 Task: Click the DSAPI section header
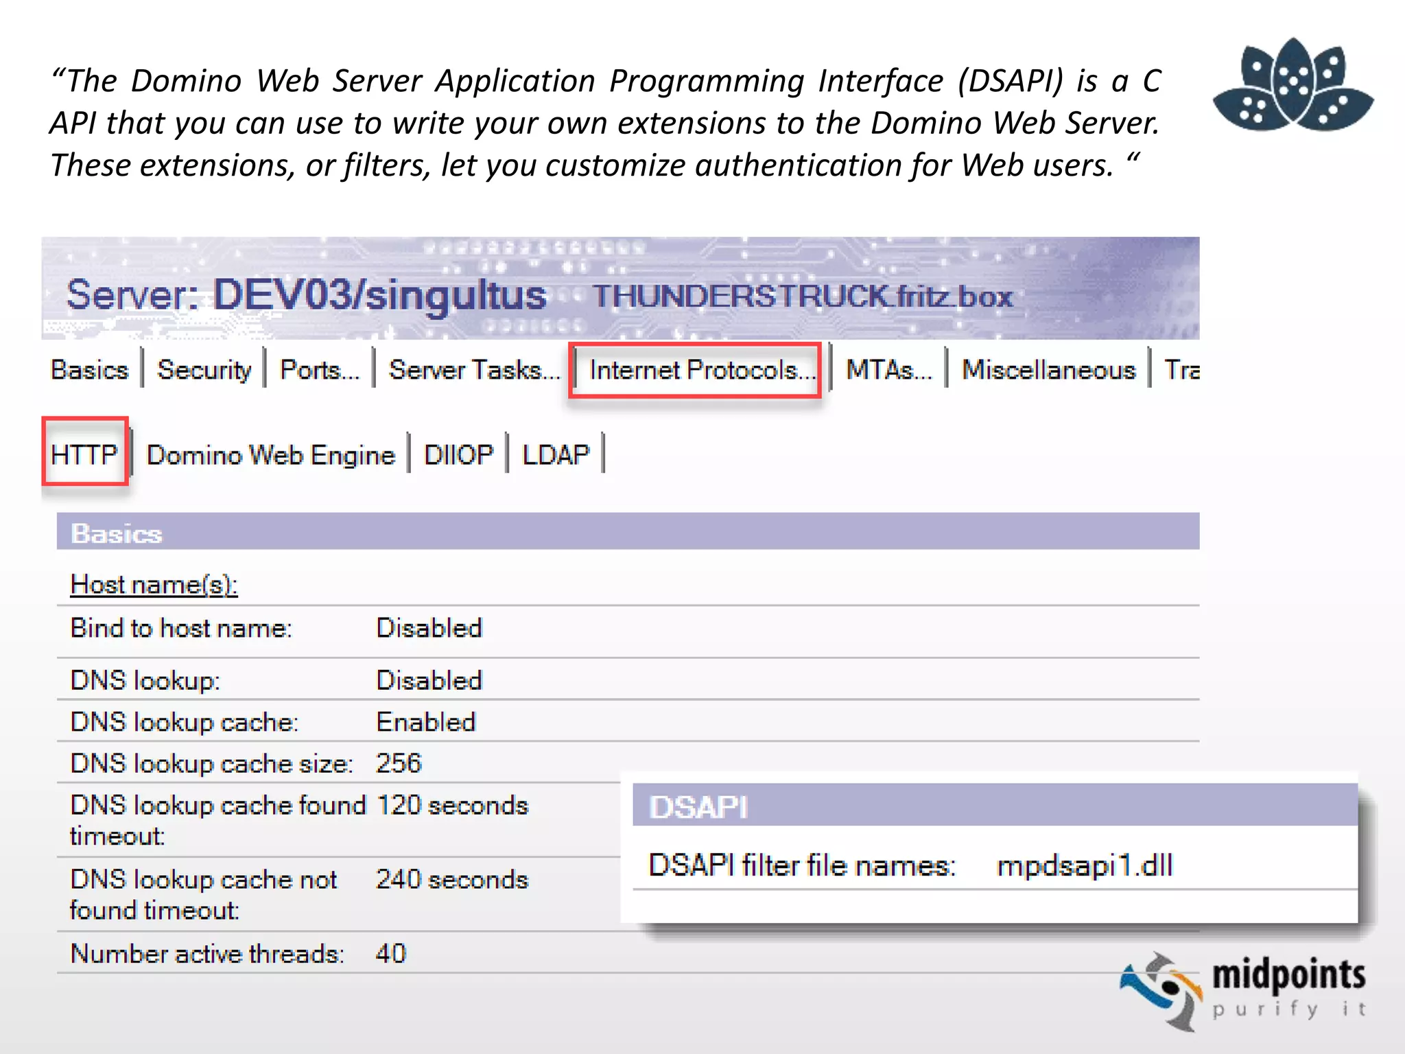[x=995, y=806]
